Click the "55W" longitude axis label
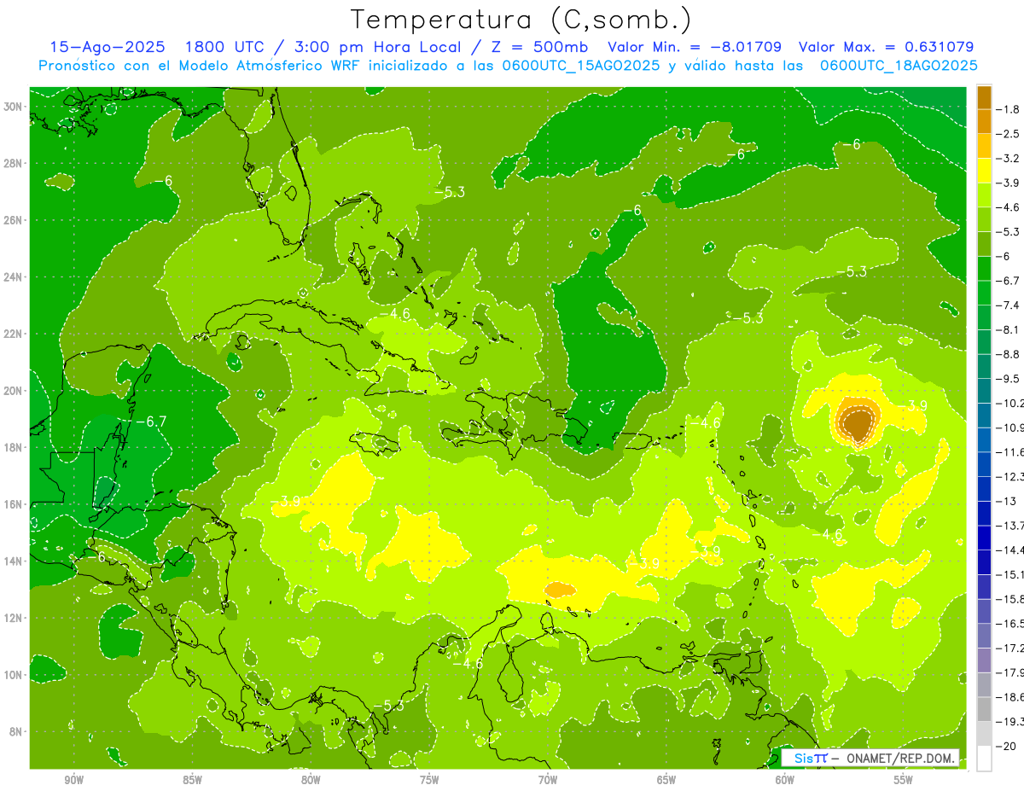The image size is (1024, 791). (904, 780)
